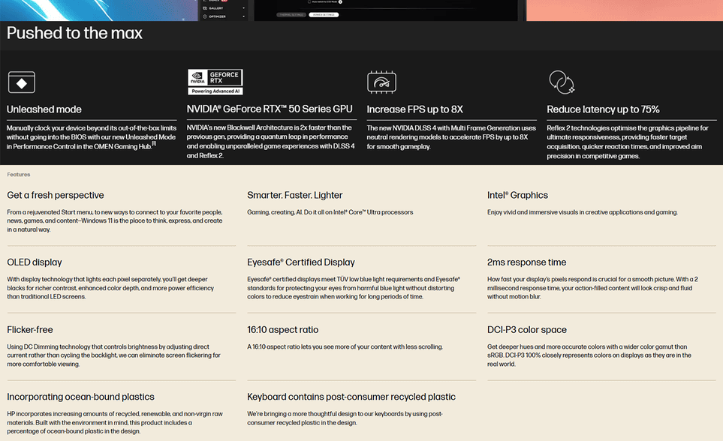
Task: Click the "DCI-P3 color space" feature heading
Action: (x=527, y=330)
